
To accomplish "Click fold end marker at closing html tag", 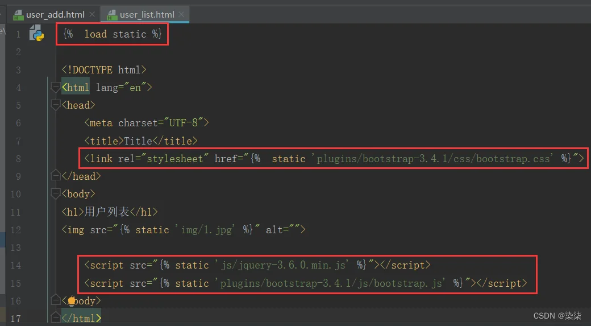I will pyautogui.click(x=56, y=318).
